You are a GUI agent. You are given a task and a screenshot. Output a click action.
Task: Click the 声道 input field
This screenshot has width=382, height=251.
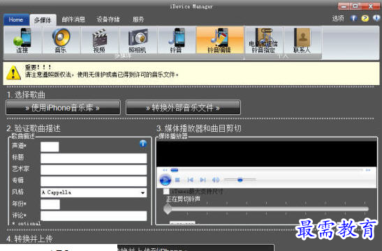click(x=50, y=147)
